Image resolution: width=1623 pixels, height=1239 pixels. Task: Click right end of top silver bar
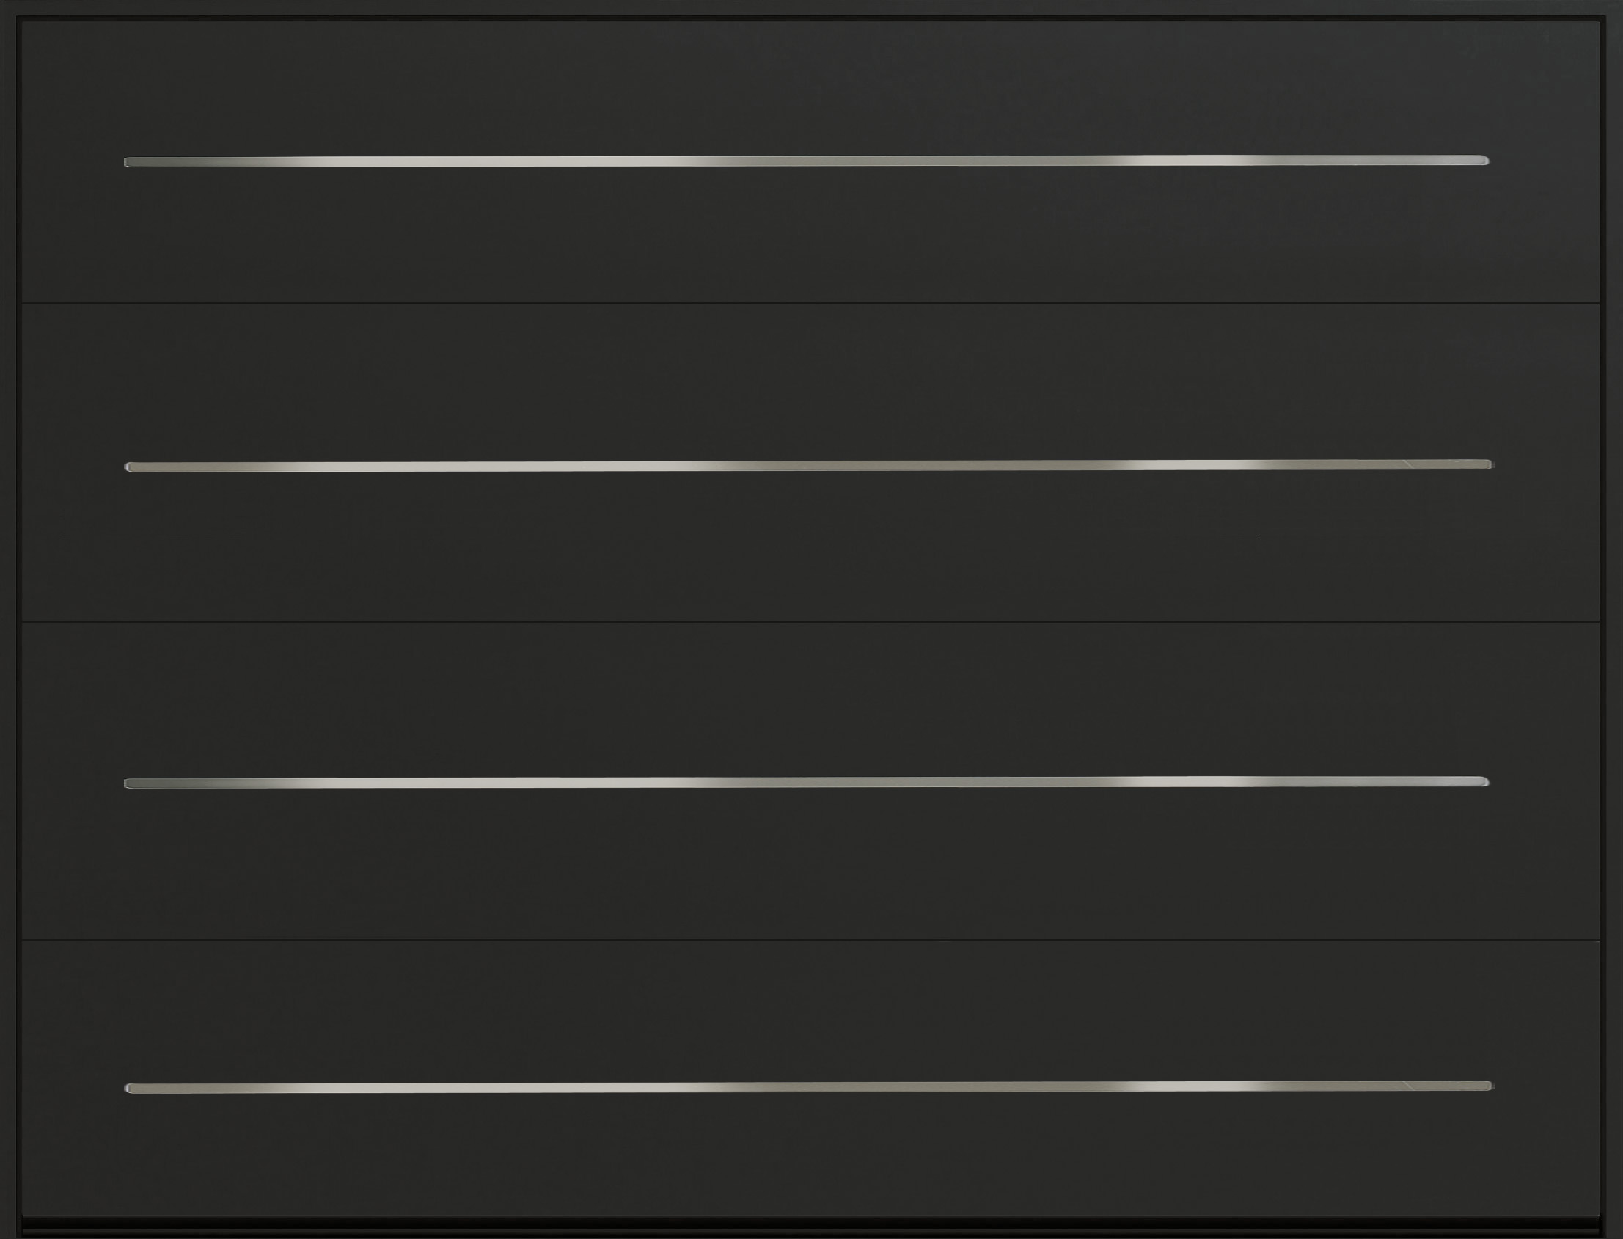1484,160
